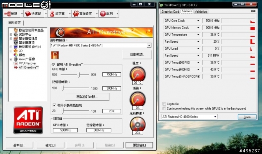Click the GPU-Z Close button

pyautogui.click(x=247, y=117)
